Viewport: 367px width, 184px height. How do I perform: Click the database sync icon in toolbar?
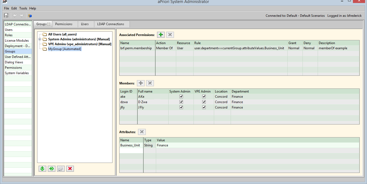click(30, 16)
